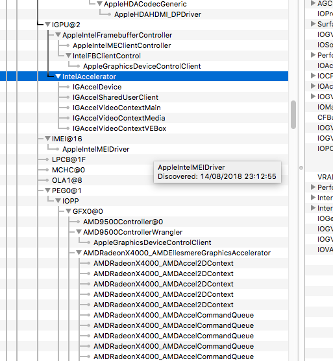Select the IntelFBClientControl row
This screenshot has height=361, width=333.
[106, 56]
